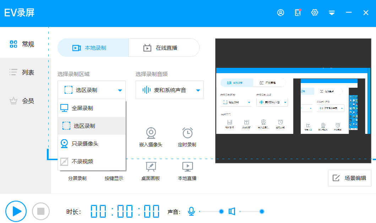This screenshot has height=223, width=376.
Task: Click the 嵌入摄像头 webcam tool icon
Action: 151,133
